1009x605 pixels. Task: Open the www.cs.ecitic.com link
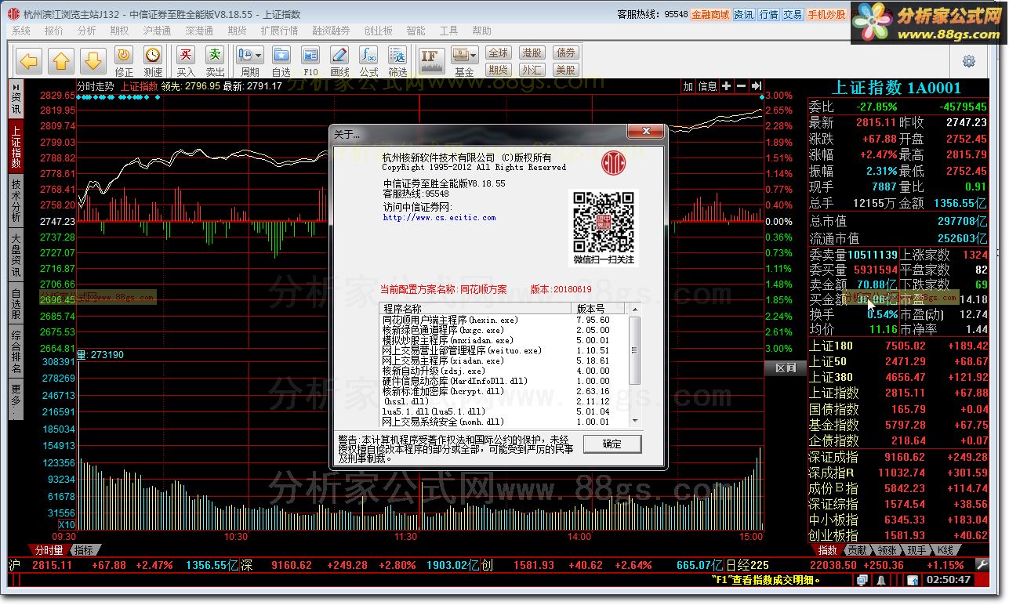click(439, 218)
